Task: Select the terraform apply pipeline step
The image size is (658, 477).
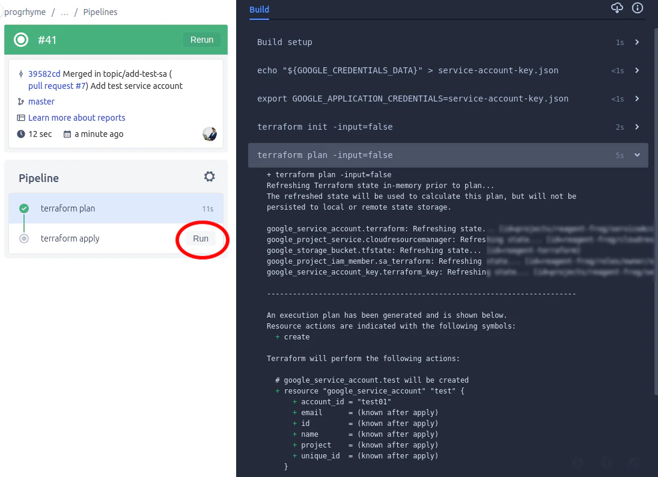Action: [x=116, y=239]
